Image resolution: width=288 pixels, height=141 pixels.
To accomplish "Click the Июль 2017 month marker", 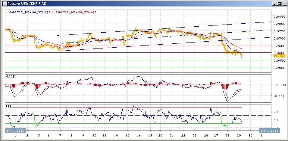I will (270, 131).
